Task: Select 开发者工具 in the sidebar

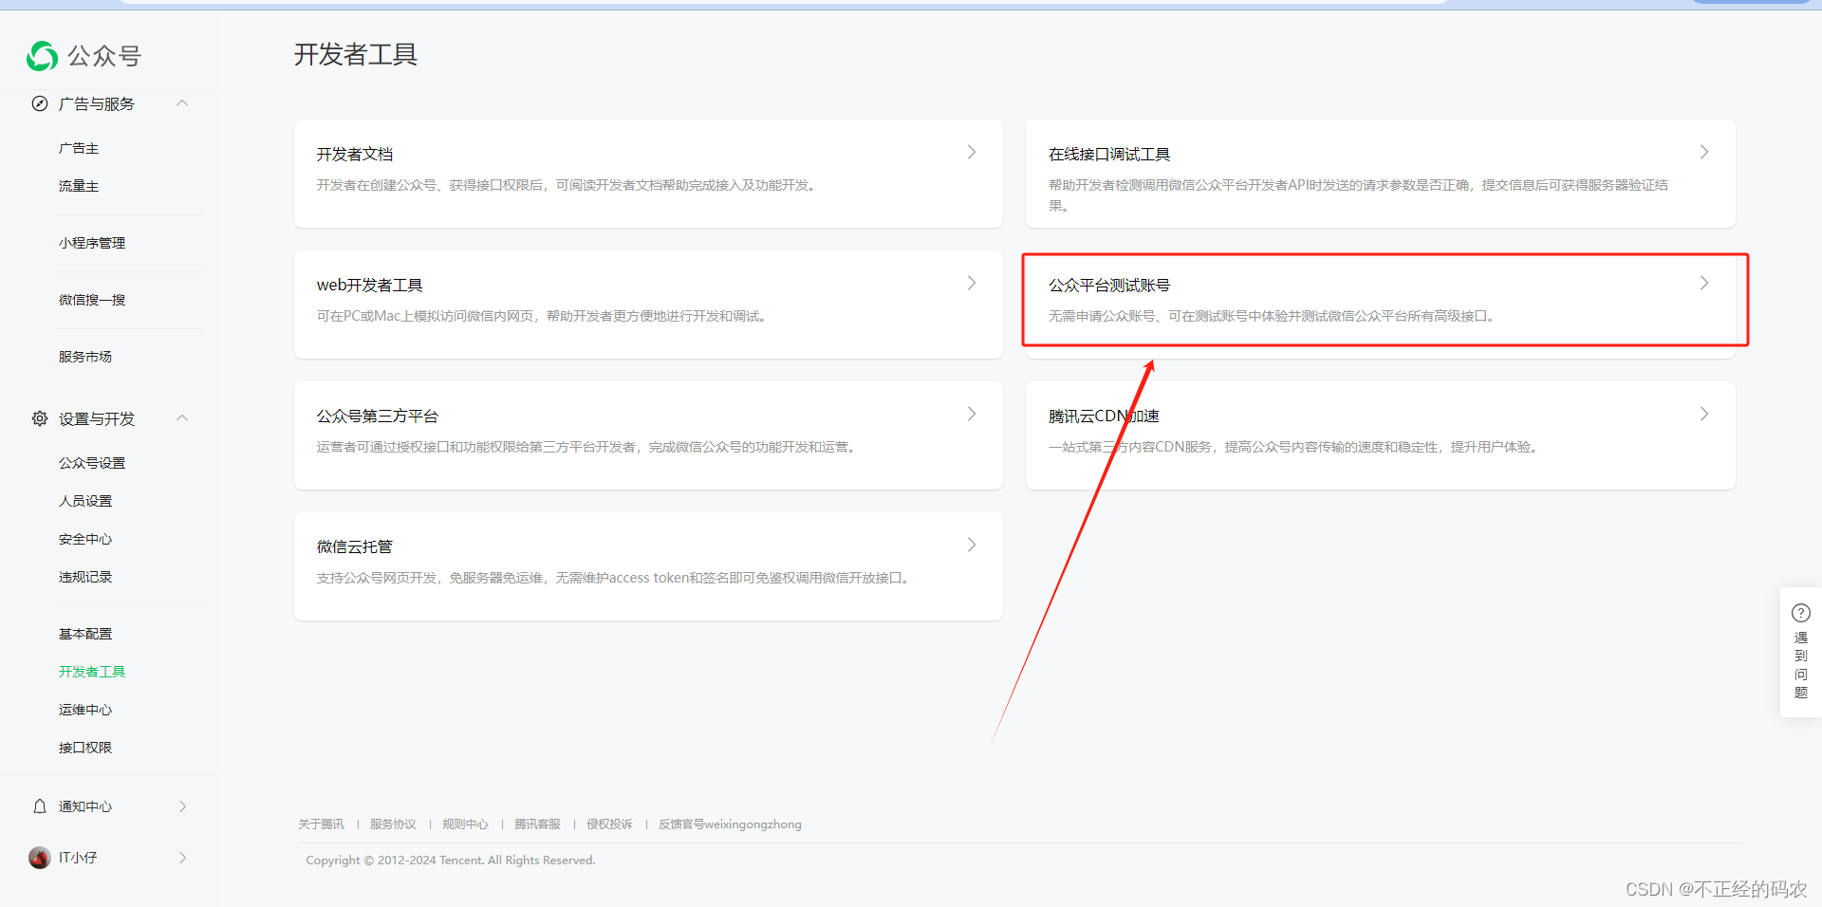Action: 92,672
